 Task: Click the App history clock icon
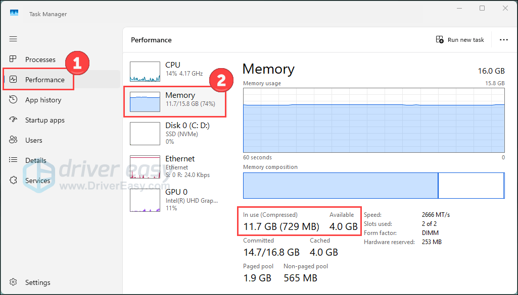tap(14, 100)
